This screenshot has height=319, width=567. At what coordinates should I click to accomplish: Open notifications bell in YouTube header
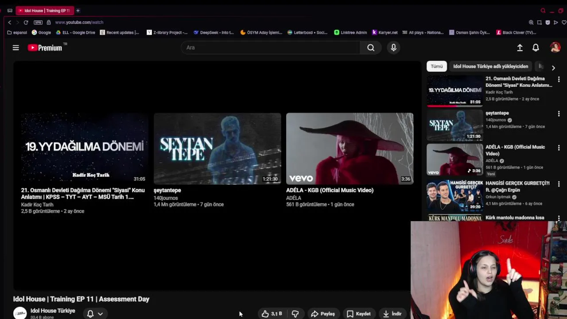[x=536, y=48]
